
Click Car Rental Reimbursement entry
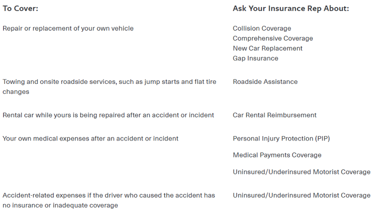pos(275,115)
